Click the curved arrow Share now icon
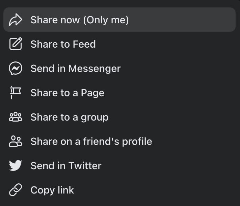Image resolution: width=240 pixels, height=206 pixels. pos(16,20)
